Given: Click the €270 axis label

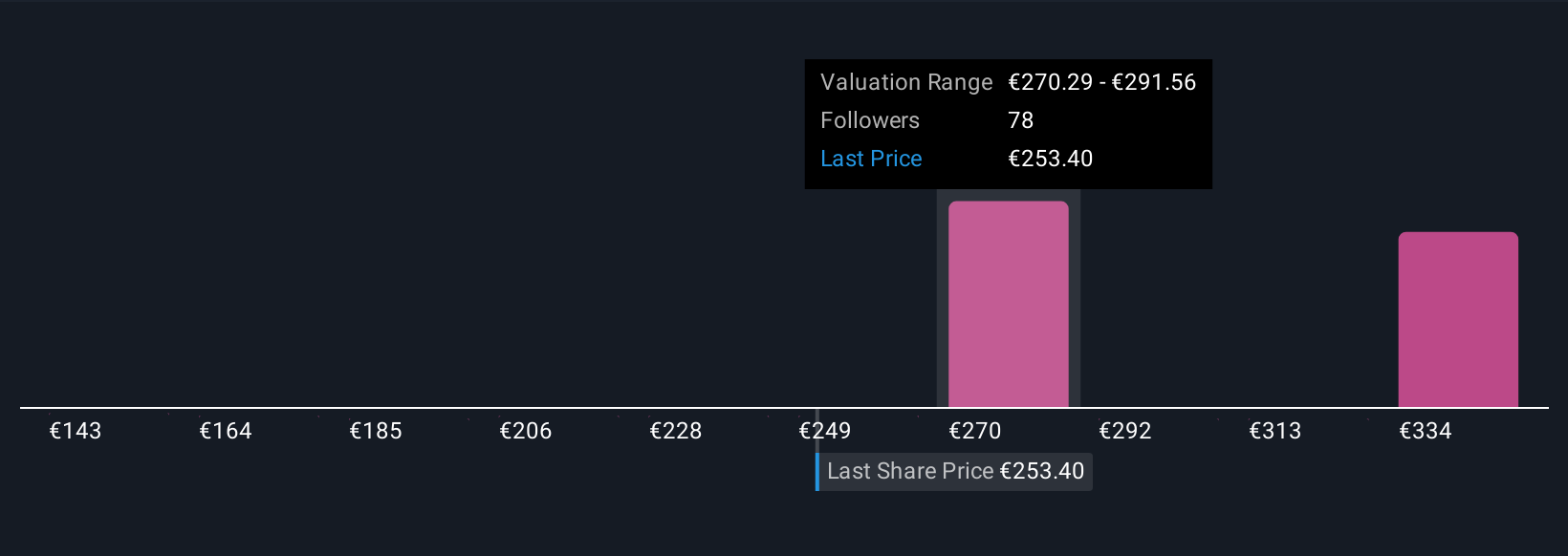Looking at the screenshot, I should click(x=975, y=431).
